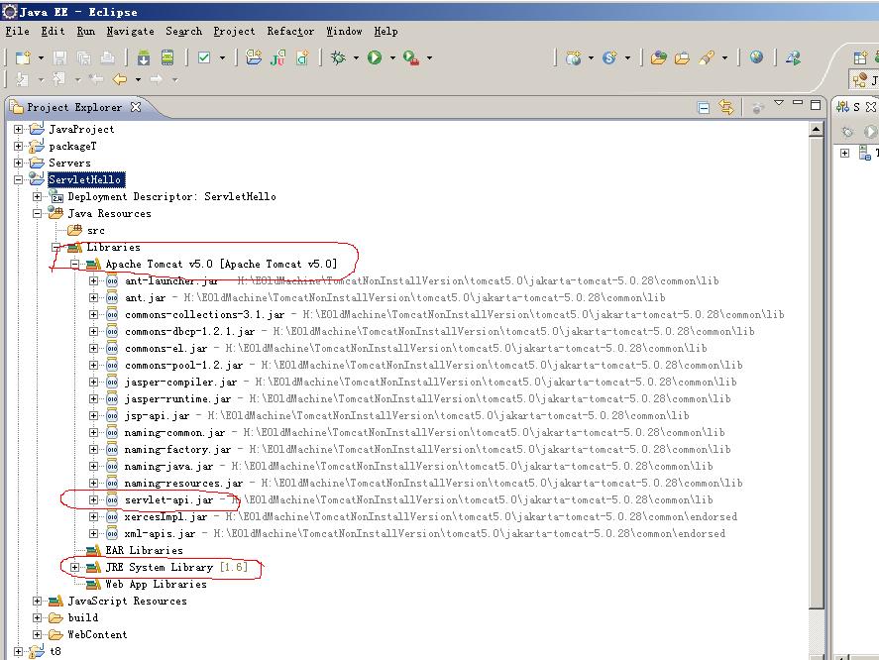Viewport: 879px width, 660px height.
Task: Open the Window menu
Action: pyautogui.click(x=344, y=32)
